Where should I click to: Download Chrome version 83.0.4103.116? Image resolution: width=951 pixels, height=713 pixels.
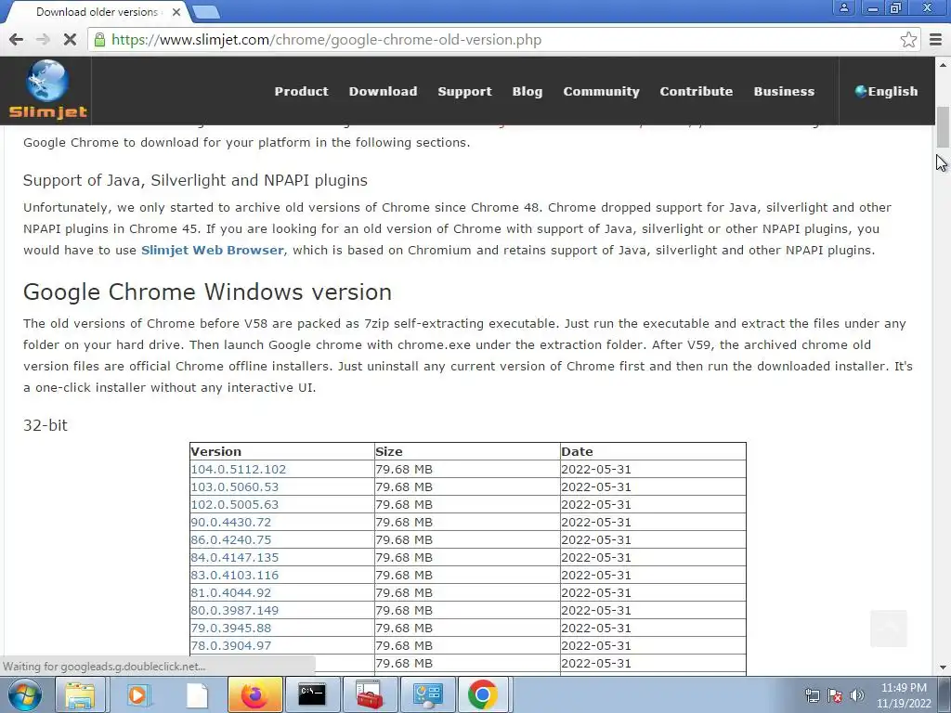pyautogui.click(x=235, y=575)
